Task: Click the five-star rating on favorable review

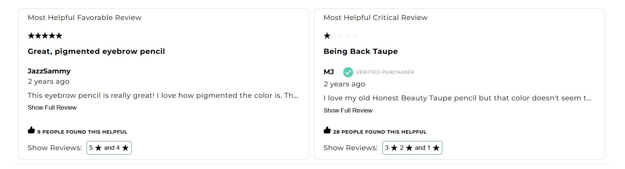Action: 45,36
